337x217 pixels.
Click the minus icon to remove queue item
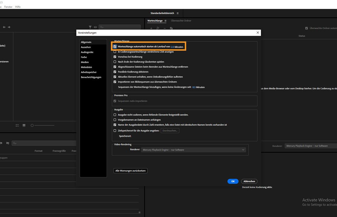click(x=165, y=28)
